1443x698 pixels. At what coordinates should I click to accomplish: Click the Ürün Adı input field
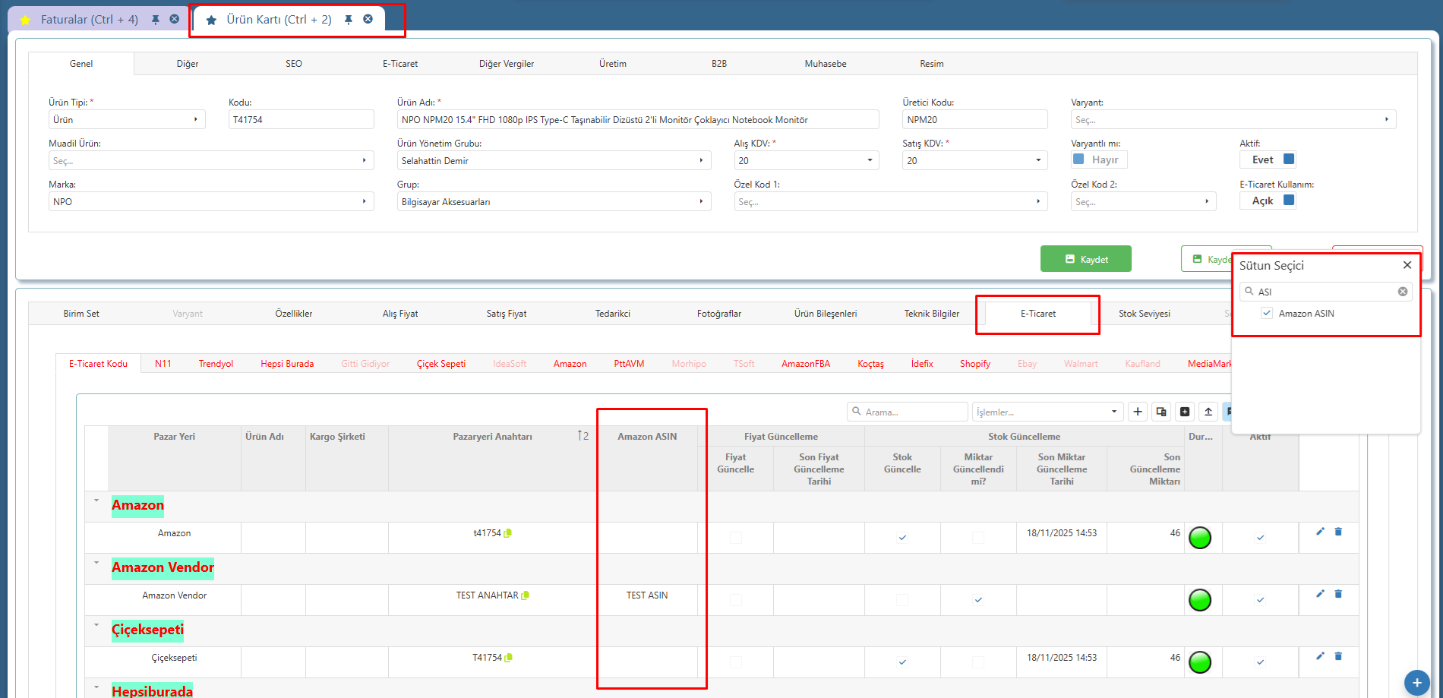638,119
